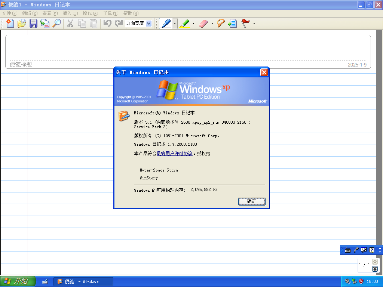This screenshot has height=287, width=383.
Task: Click the 2025-1-9 note date
Action: (357, 65)
